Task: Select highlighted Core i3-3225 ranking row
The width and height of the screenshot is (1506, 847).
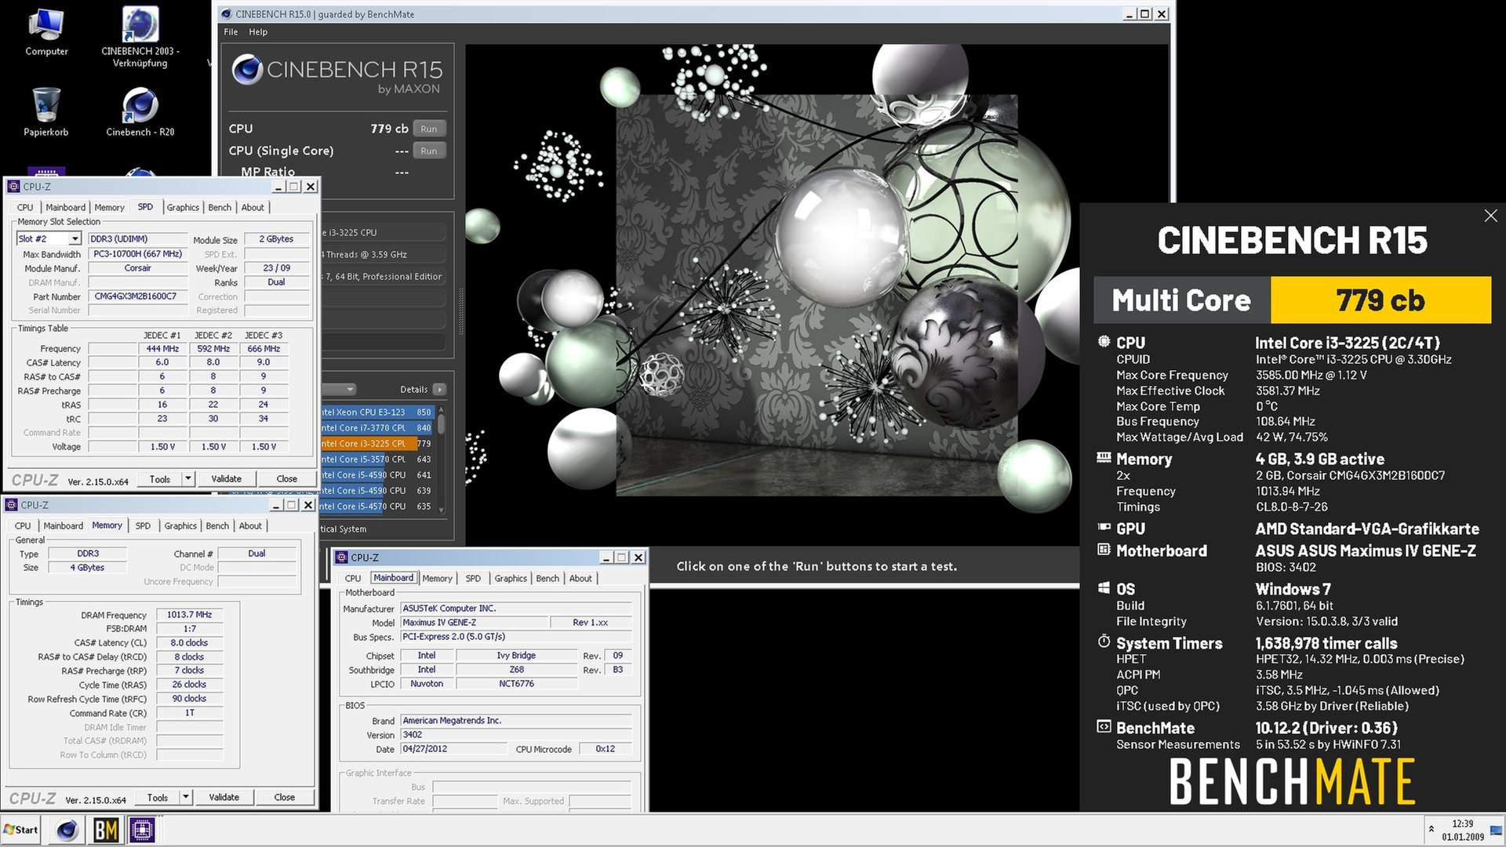Action: coord(376,443)
